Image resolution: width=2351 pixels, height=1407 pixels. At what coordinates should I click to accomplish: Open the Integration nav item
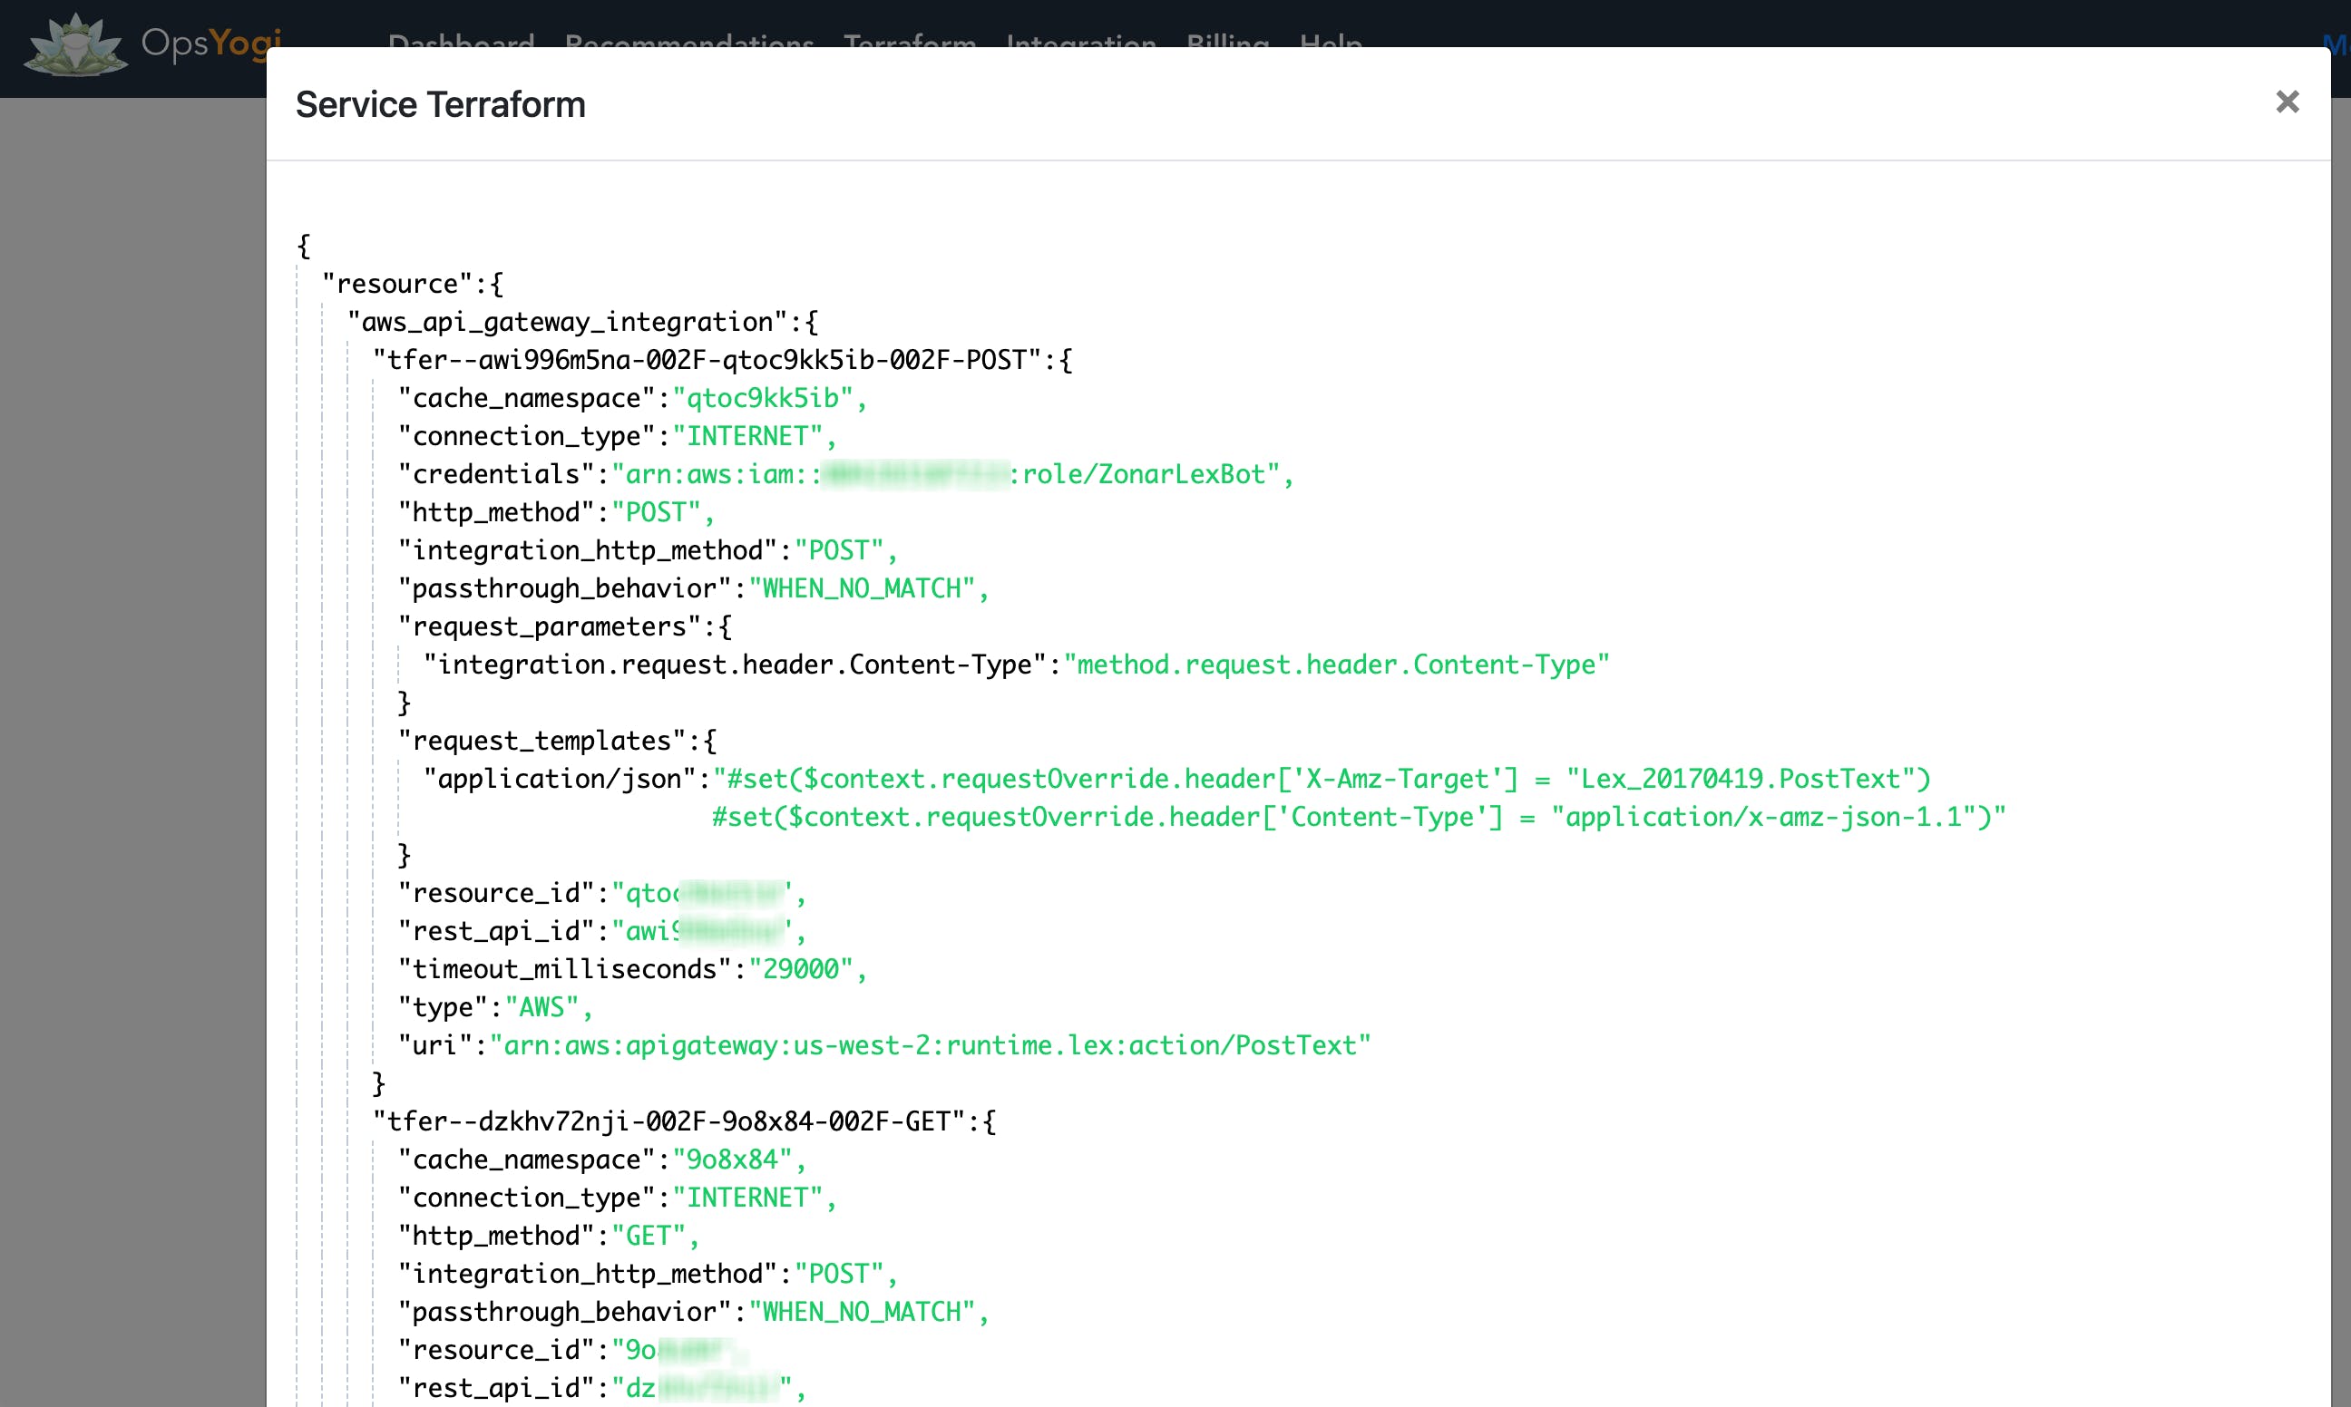[1080, 42]
